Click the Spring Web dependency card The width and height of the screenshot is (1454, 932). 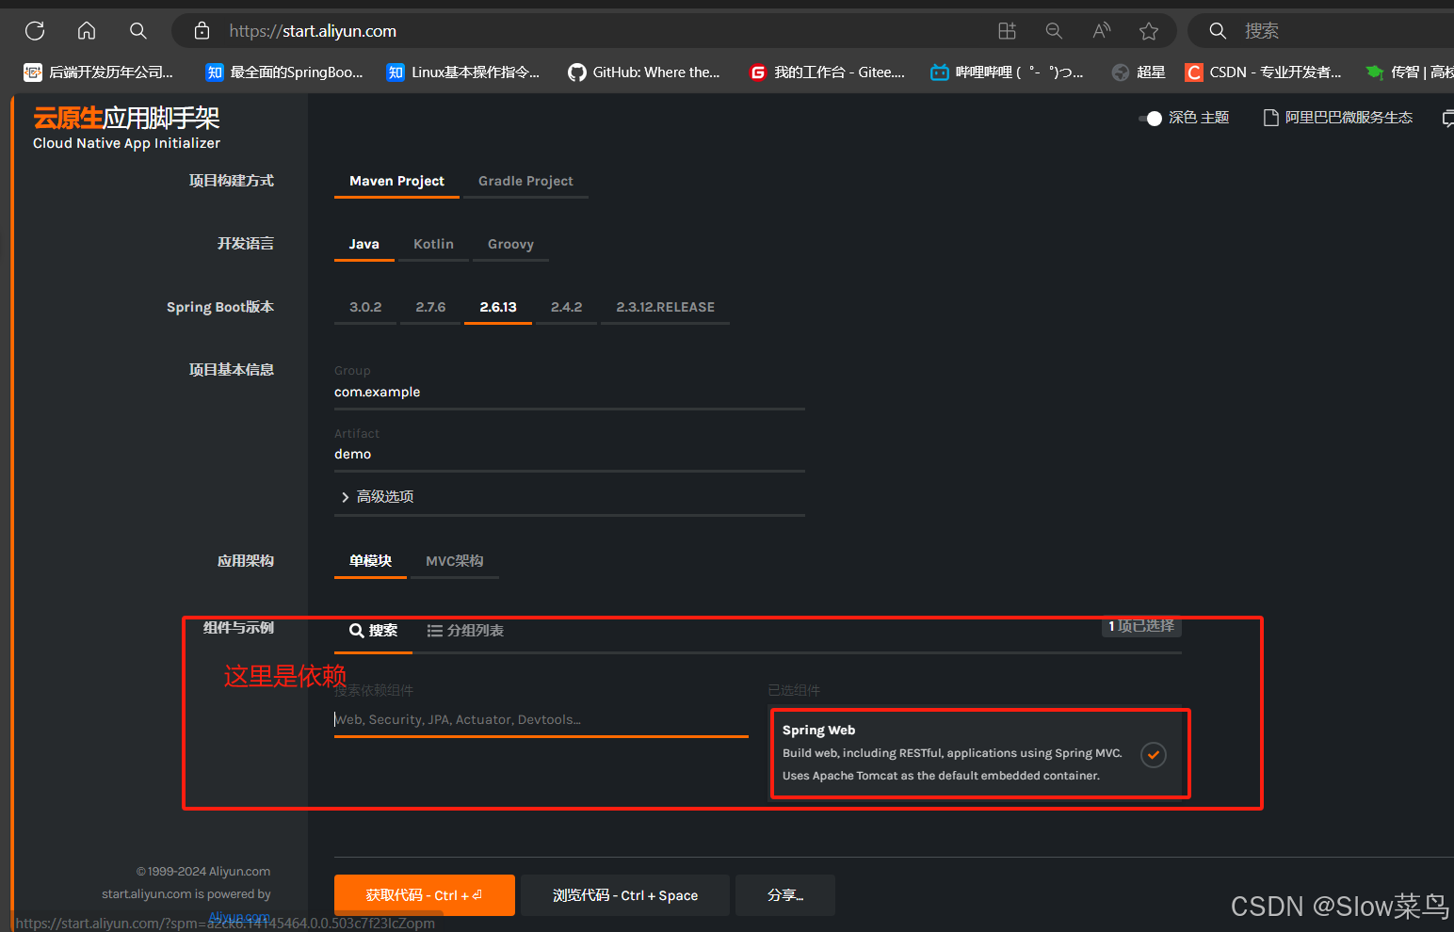coord(976,753)
